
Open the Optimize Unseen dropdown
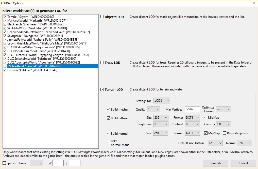pos(223,109)
